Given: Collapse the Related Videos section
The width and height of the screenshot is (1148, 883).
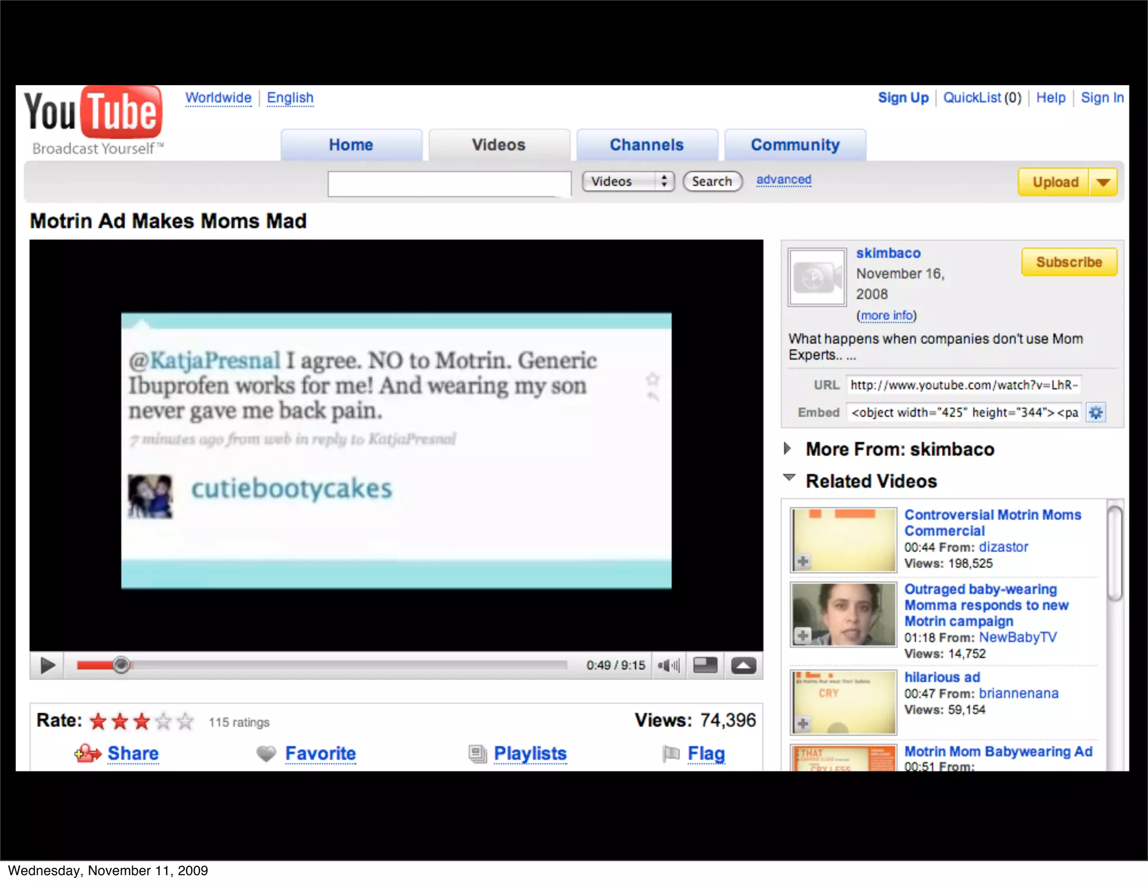Looking at the screenshot, I should pyautogui.click(x=789, y=478).
